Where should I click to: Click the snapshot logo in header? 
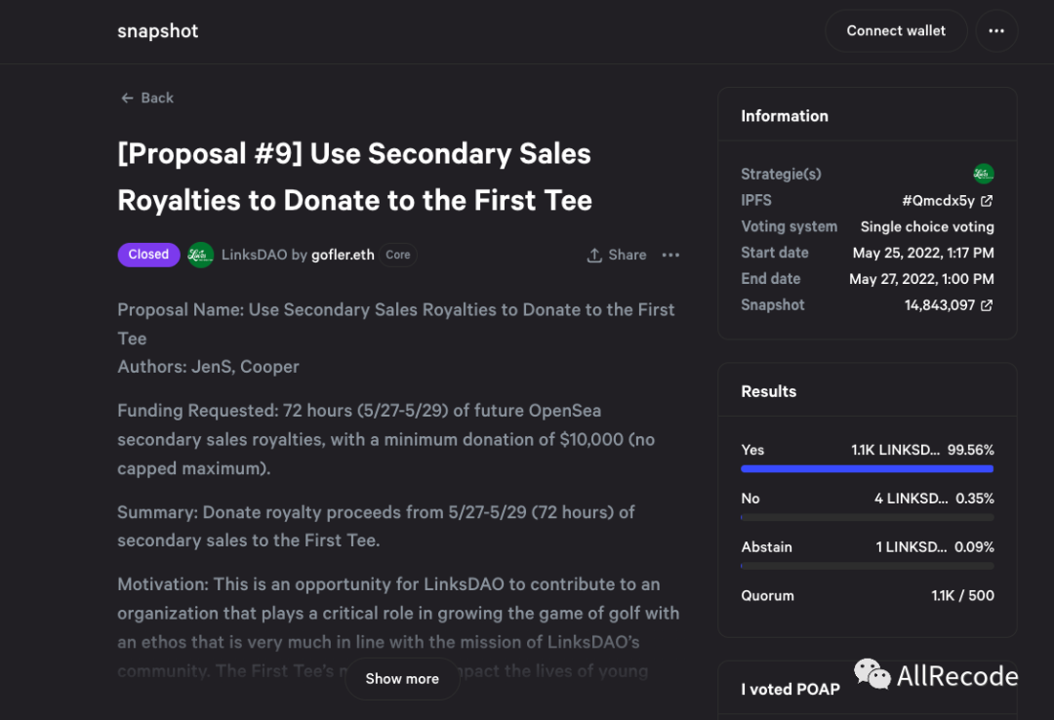[x=157, y=31]
